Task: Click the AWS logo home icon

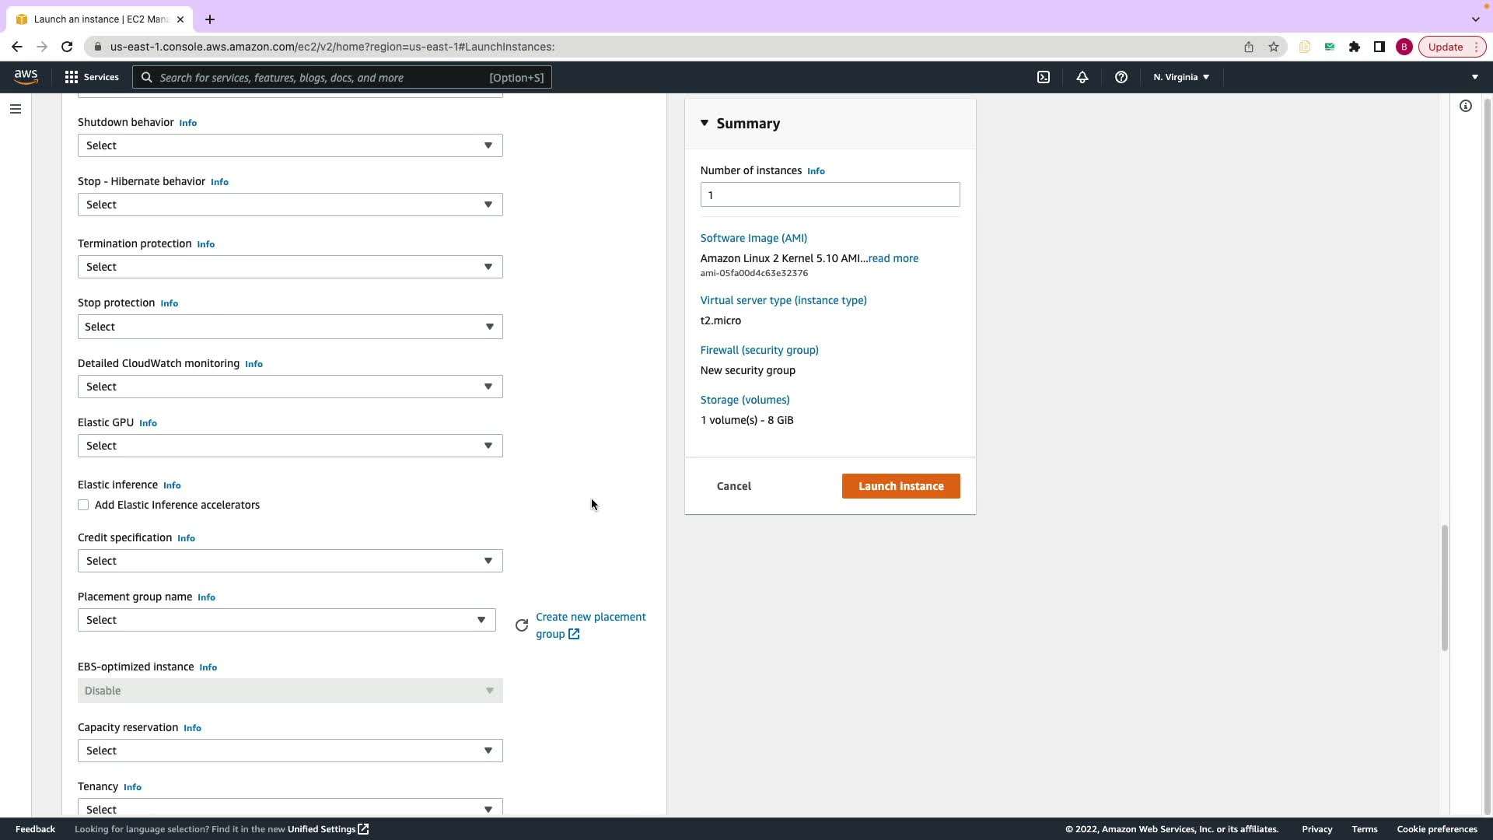Action: 26,76
